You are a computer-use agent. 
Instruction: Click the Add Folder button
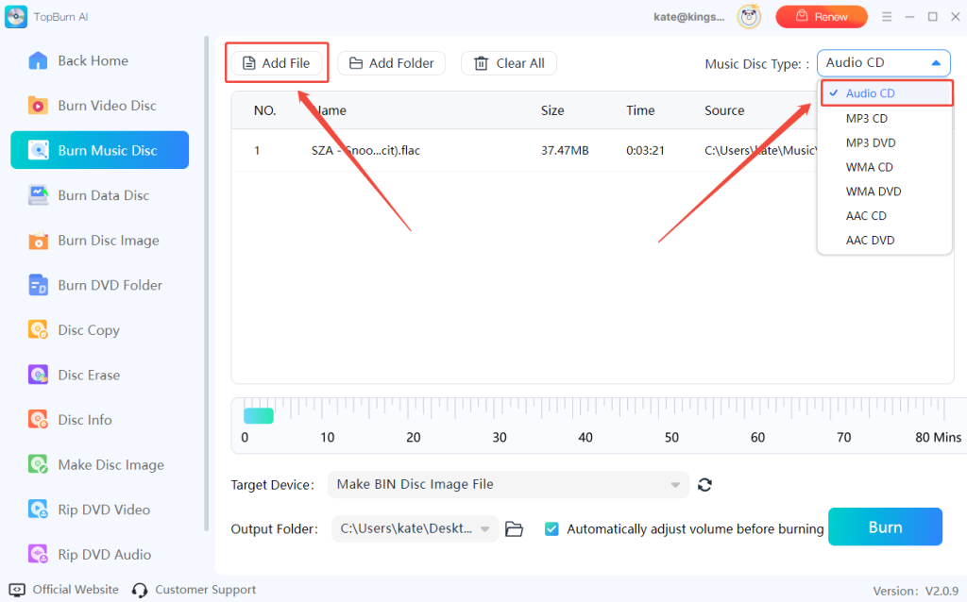391,63
